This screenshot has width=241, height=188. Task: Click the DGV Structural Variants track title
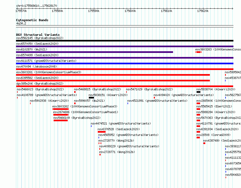coord(38,35)
